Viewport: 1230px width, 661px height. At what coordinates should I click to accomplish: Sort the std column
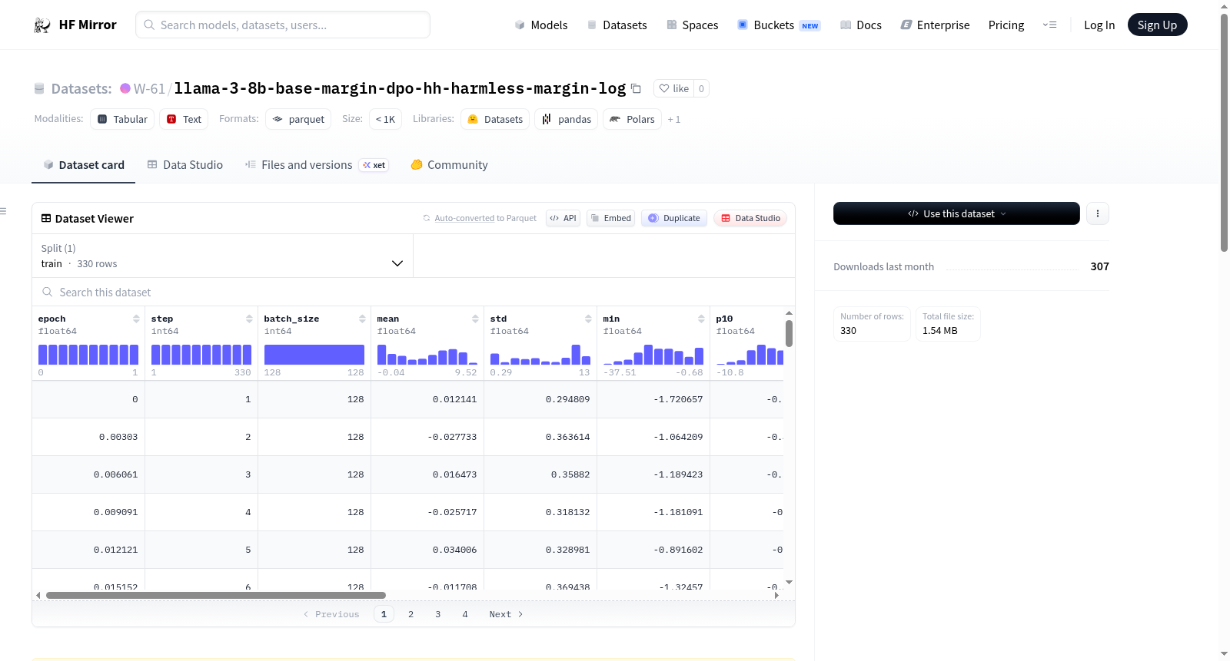tap(588, 319)
